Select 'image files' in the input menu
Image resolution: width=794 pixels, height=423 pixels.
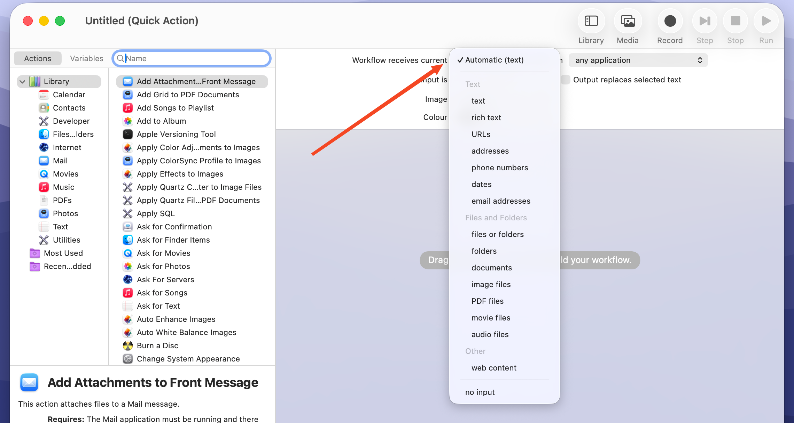coord(491,284)
